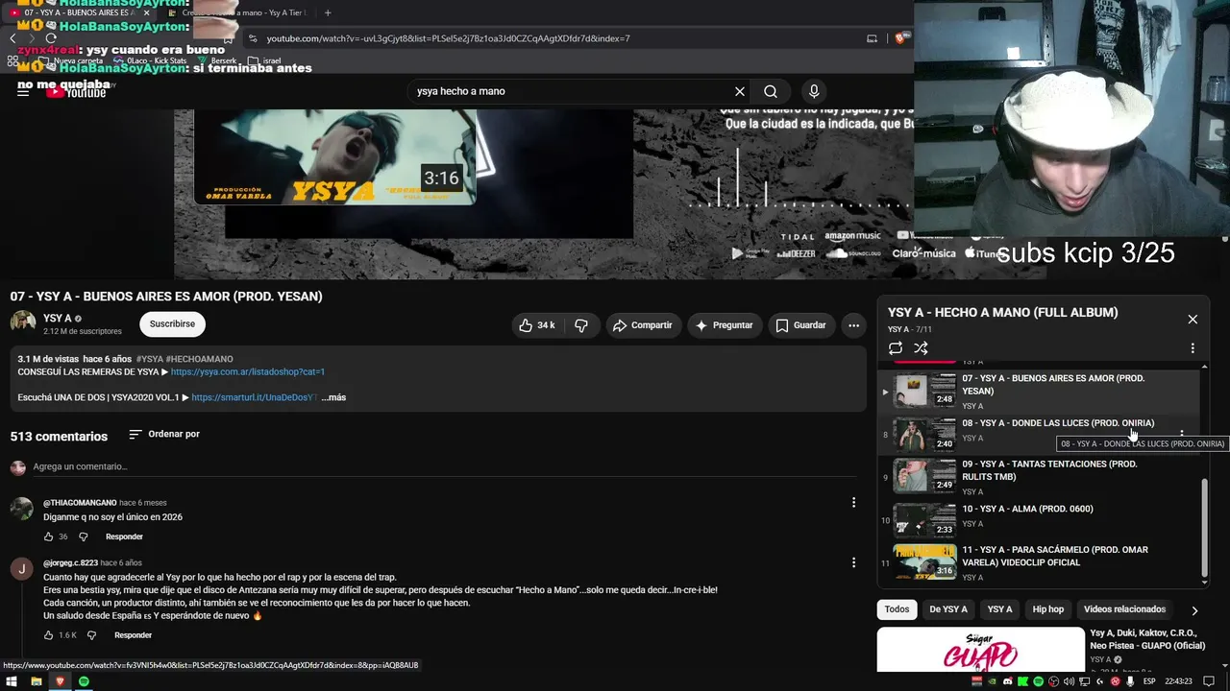Open the Berserk bookmark
1230x691 pixels.
point(215,60)
